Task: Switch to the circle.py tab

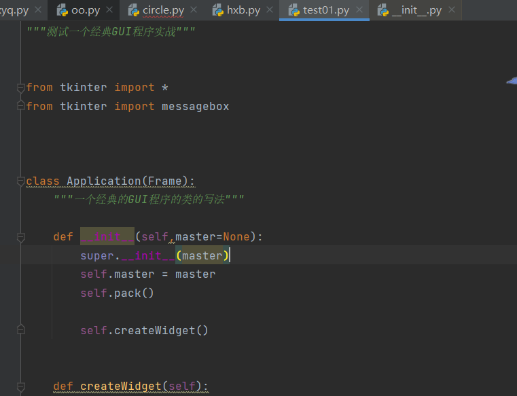Action: (163, 10)
